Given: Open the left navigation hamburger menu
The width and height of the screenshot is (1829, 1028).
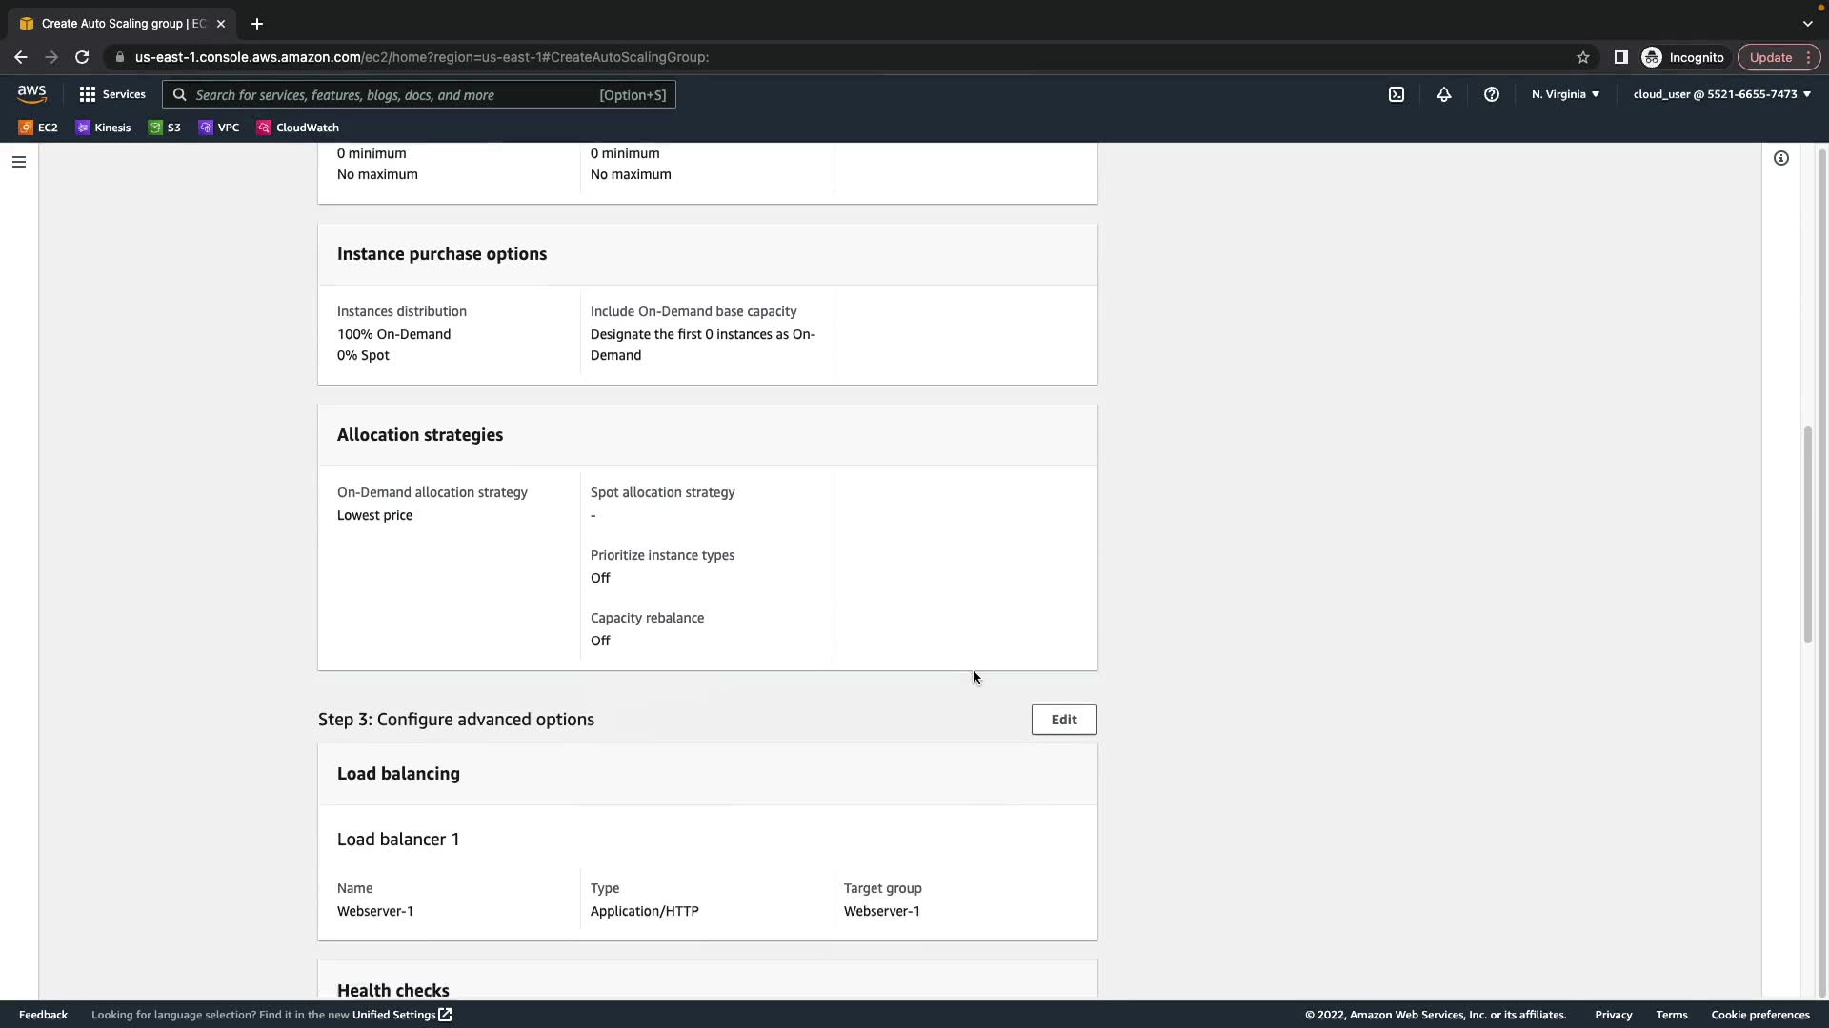Looking at the screenshot, I should (18, 162).
